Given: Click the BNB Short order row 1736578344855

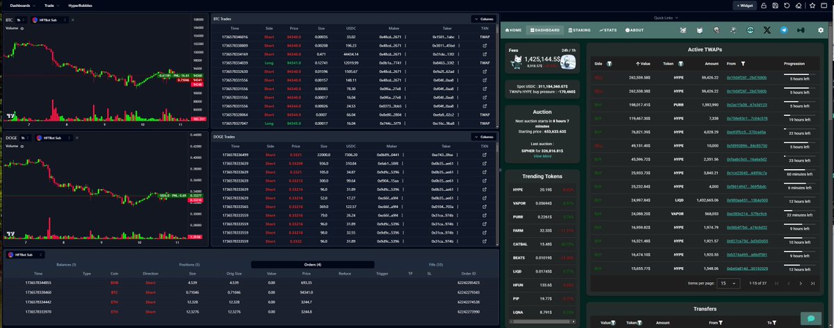Looking at the screenshot, I should (251, 283).
